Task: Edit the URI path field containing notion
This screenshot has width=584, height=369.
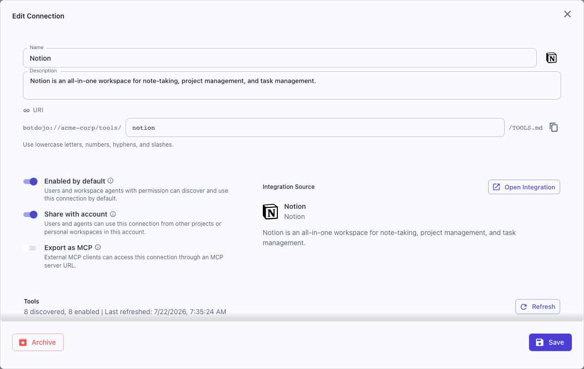Action: [315, 128]
